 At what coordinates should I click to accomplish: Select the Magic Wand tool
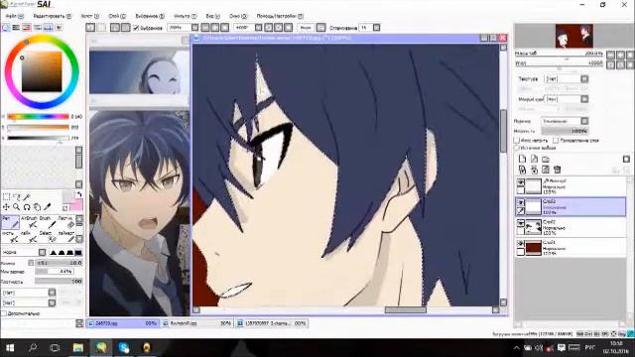click(27, 197)
